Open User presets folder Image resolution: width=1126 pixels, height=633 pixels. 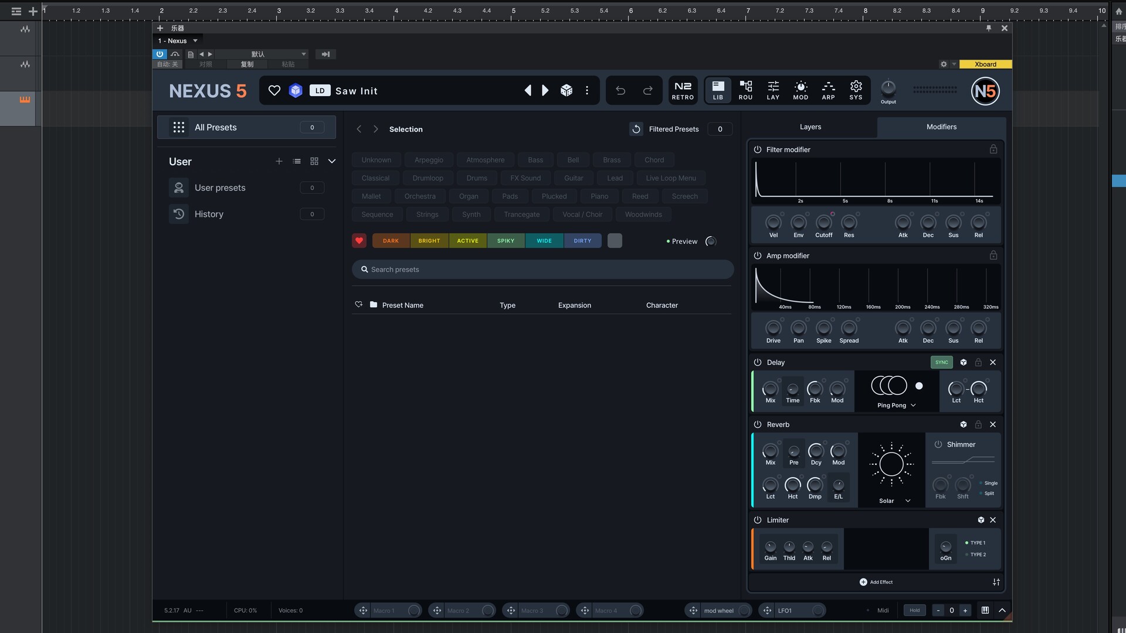click(x=246, y=188)
